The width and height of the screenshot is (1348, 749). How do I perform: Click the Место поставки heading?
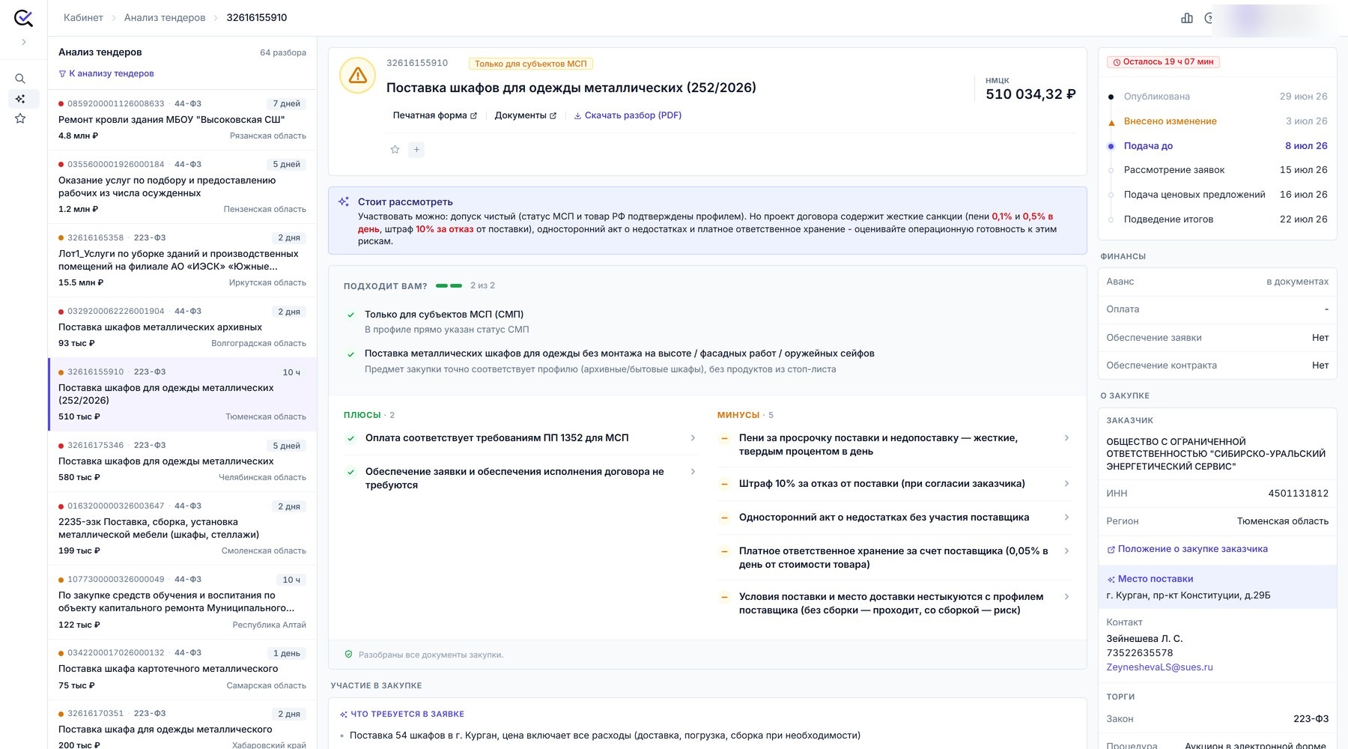click(1150, 579)
